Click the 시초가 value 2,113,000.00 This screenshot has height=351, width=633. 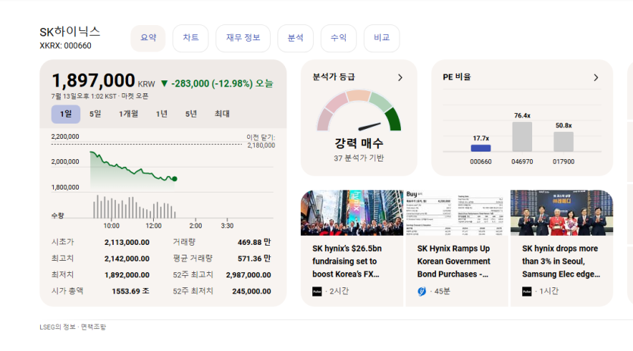(x=127, y=243)
